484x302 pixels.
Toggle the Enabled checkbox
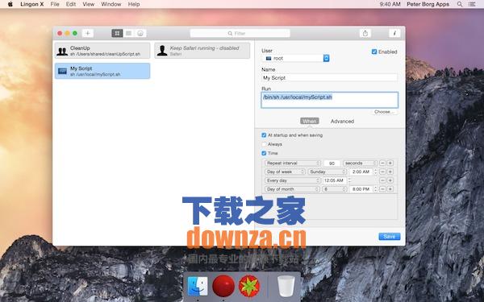[x=374, y=52]
